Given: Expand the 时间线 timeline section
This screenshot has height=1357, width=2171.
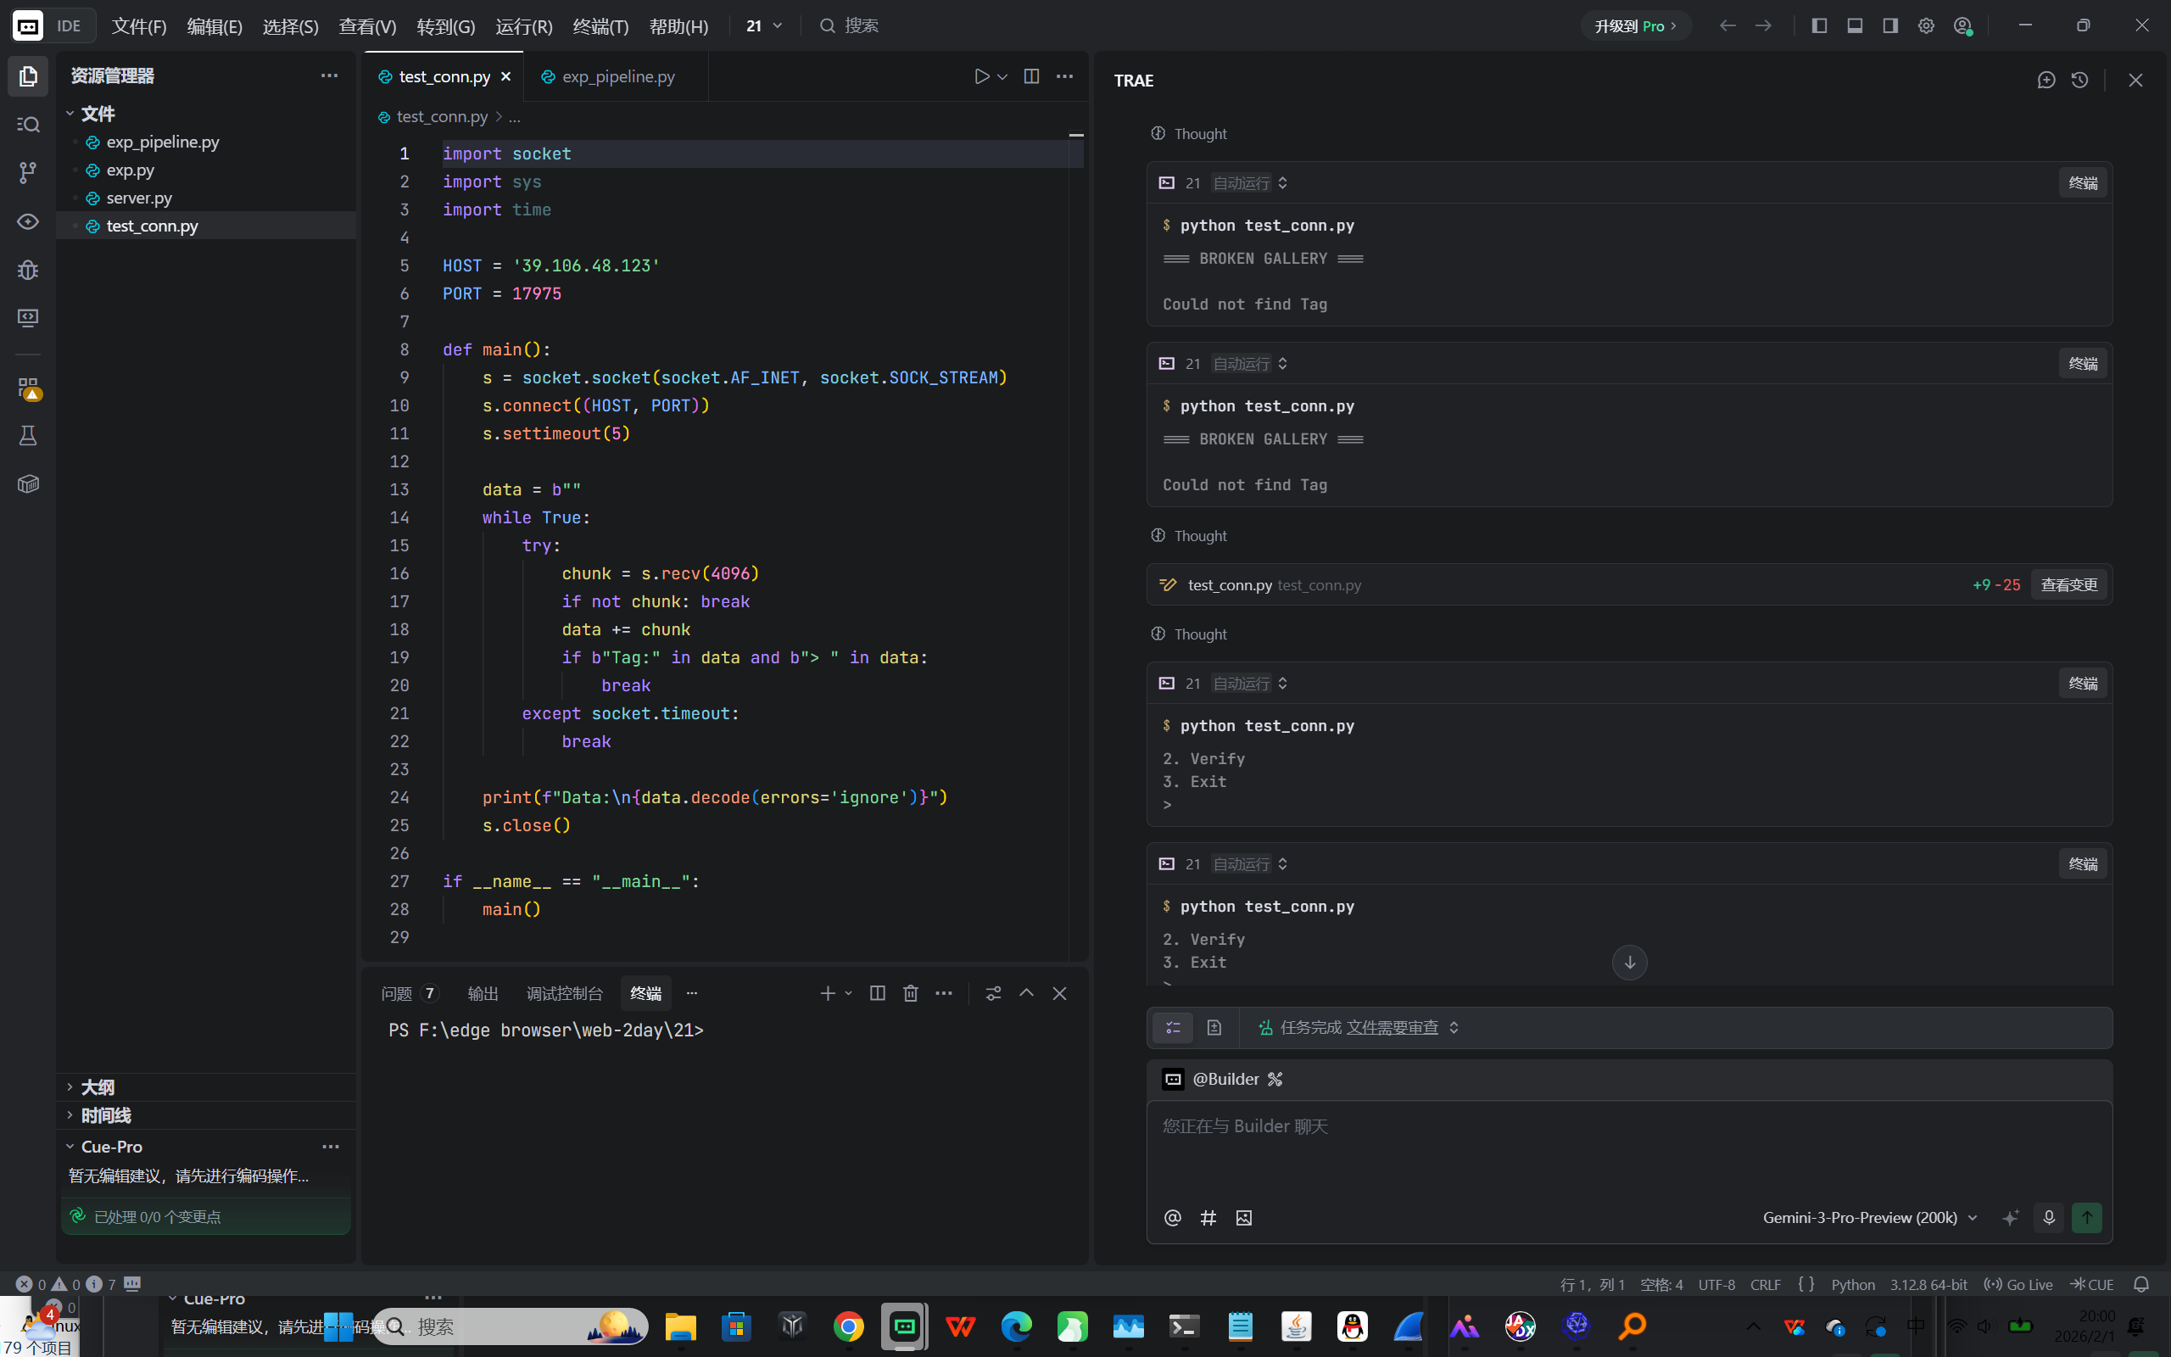Looking at the screenshot, I should tap(105, 1114).
